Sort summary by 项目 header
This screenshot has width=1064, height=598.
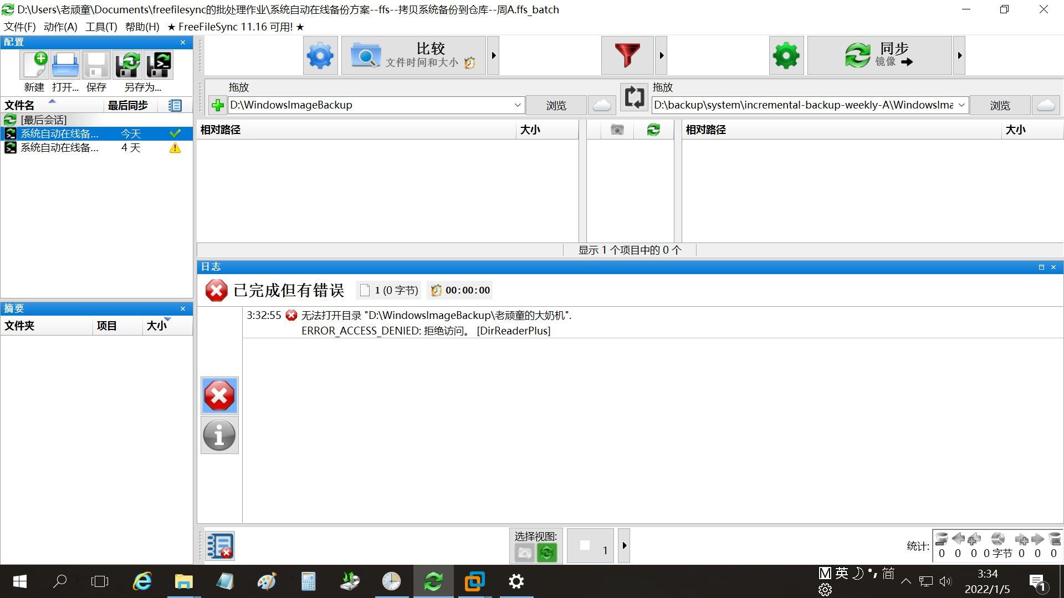tap(117, 326)
